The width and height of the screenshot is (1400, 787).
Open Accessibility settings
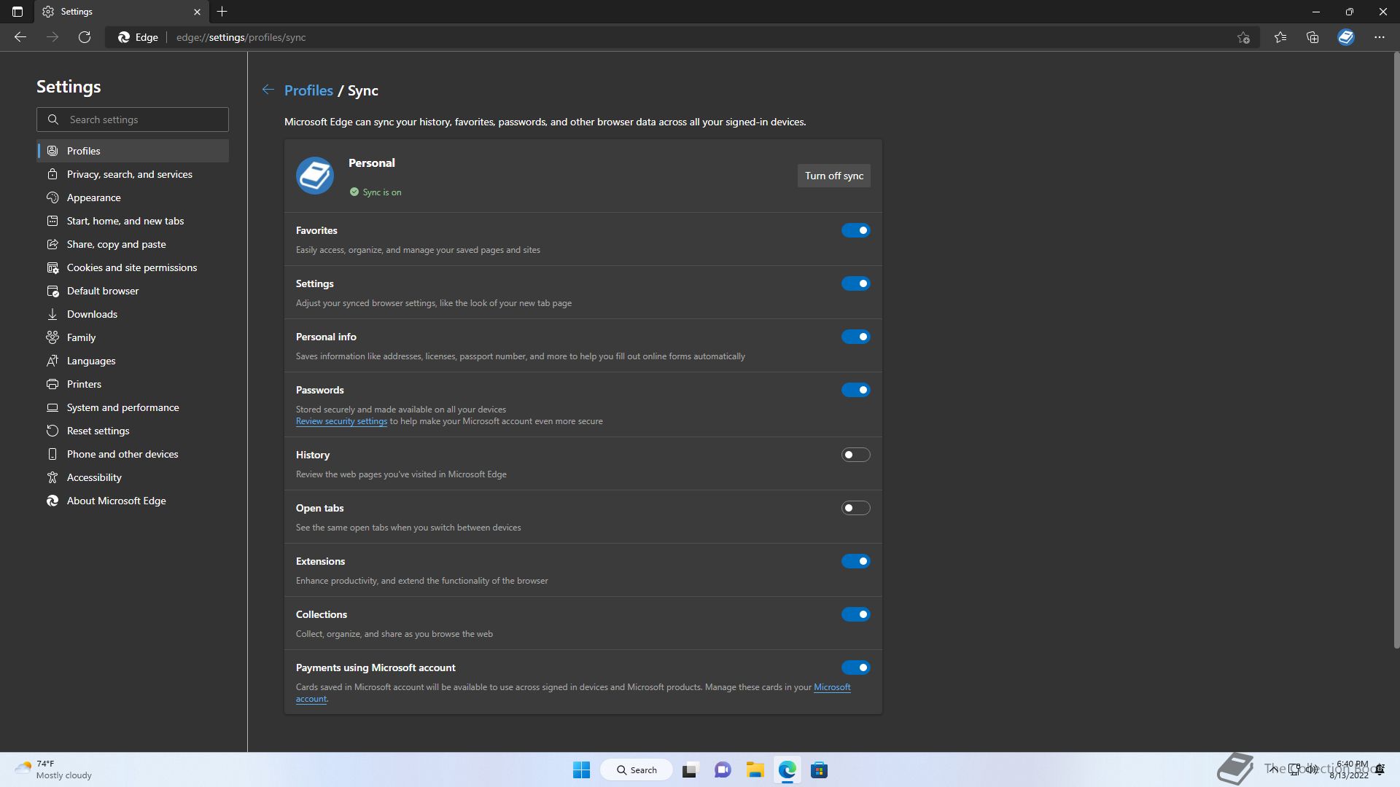[x=133, y=477]
